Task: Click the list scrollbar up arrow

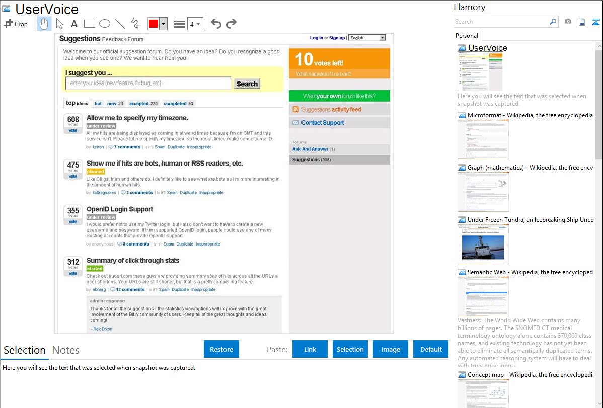Action: (599, 46)
